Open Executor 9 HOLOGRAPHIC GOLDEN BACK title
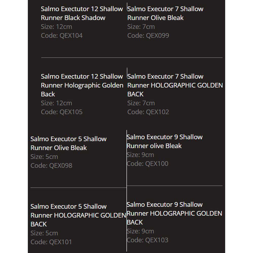 click(174, 213)
